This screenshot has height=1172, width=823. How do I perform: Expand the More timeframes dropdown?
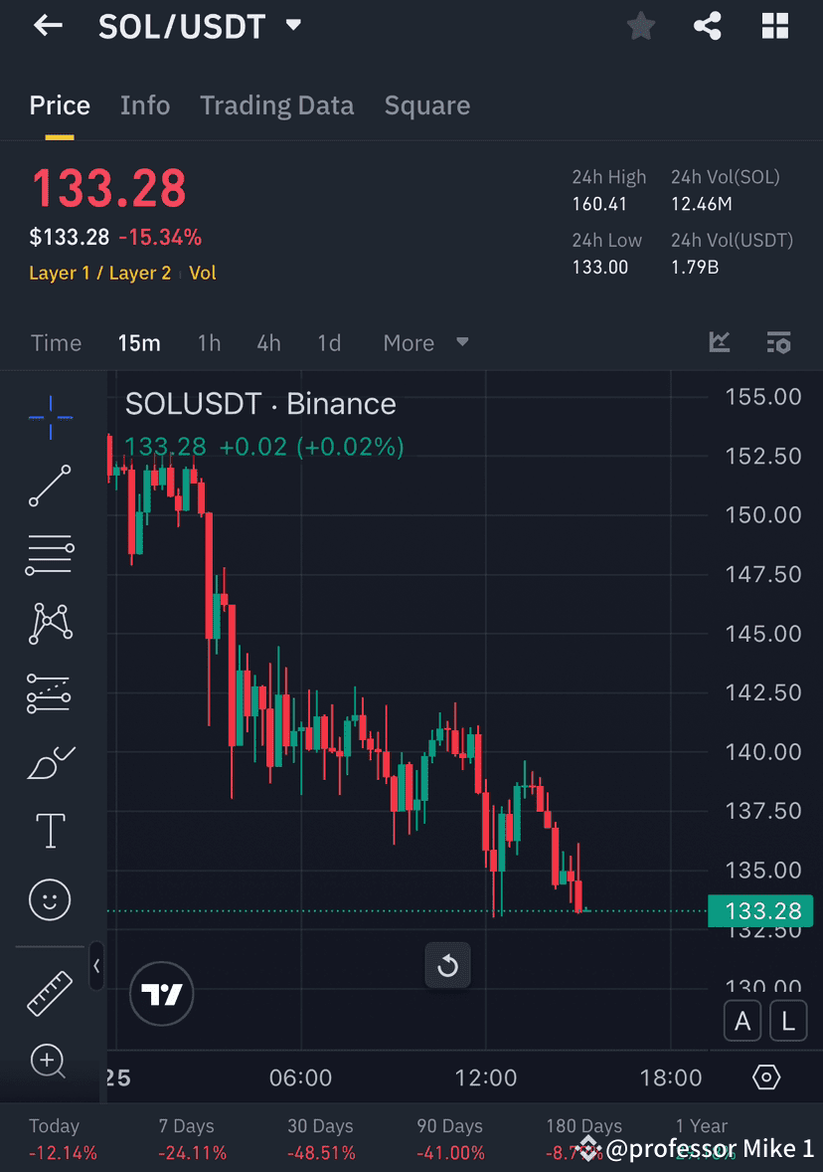point(422,342)
